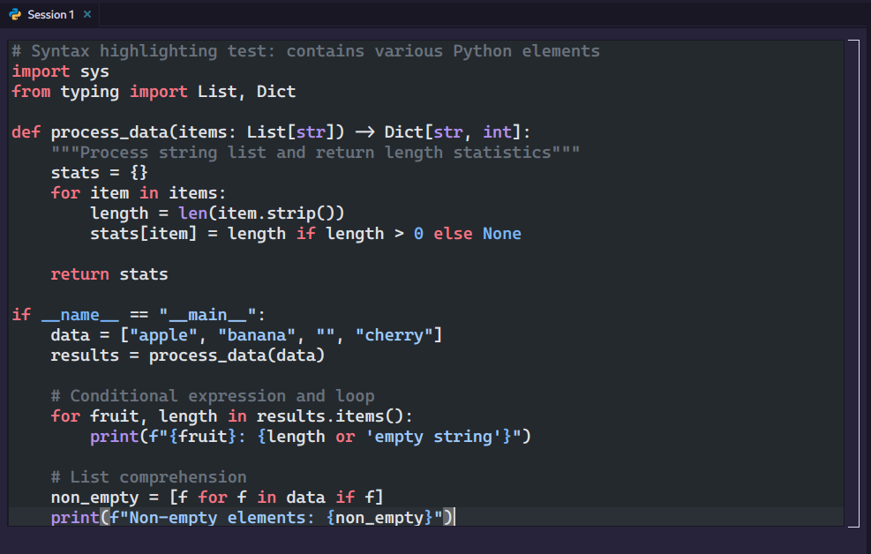Click 'non_empty' at the list comprehension assignment
871x554 pixels.
(x=94, y=498)
